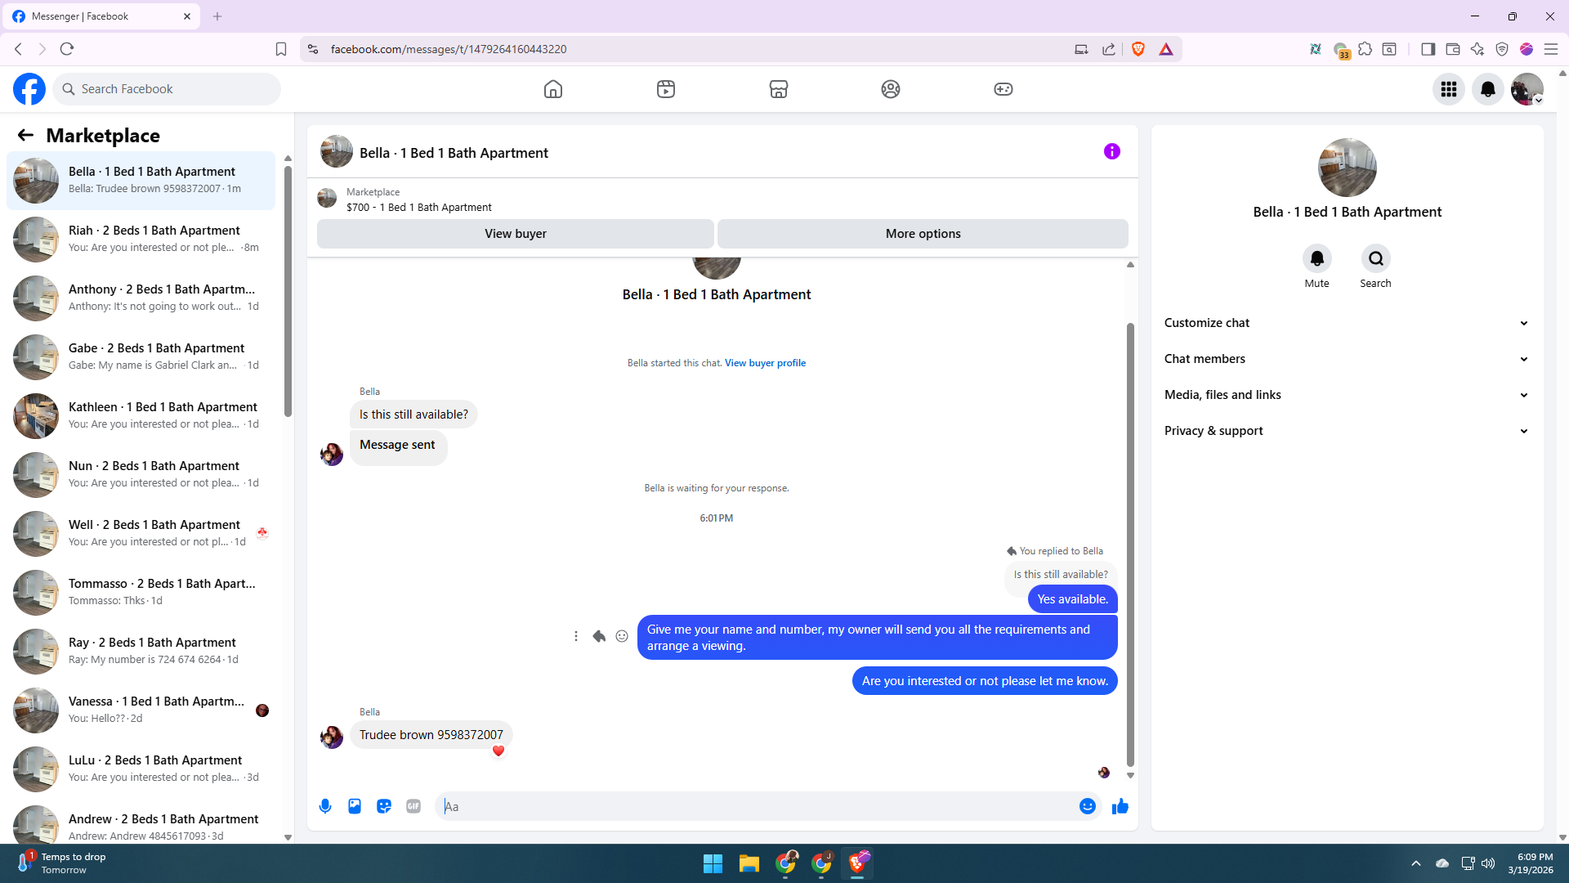This screenshot has width=1569, height=883.
Task: Send a thumbs-up like
Action: (1120, 806)
